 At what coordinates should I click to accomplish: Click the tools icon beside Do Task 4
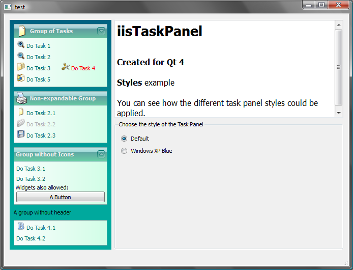click(65, 67)
